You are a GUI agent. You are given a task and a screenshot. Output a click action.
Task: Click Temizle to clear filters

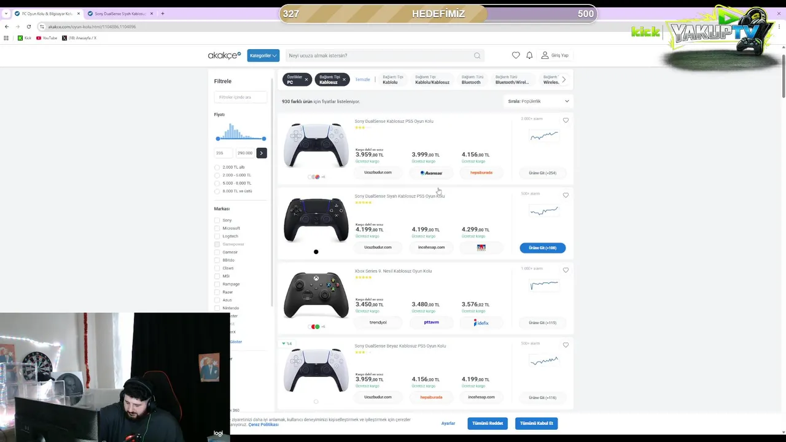click(363, 80)
